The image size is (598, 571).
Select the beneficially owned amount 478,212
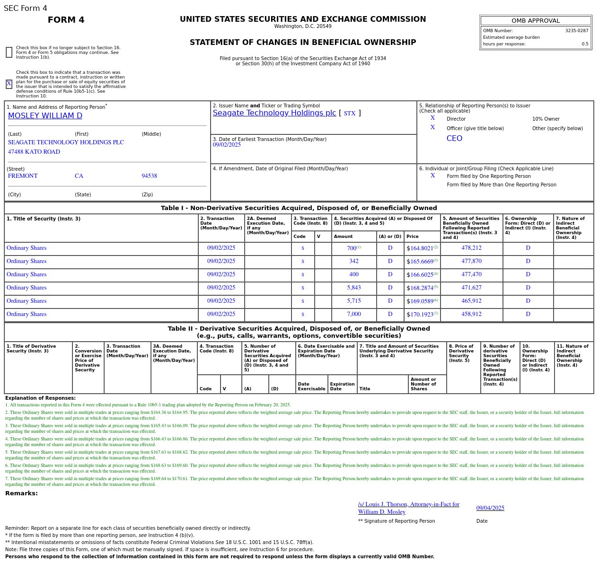[471, 248]
